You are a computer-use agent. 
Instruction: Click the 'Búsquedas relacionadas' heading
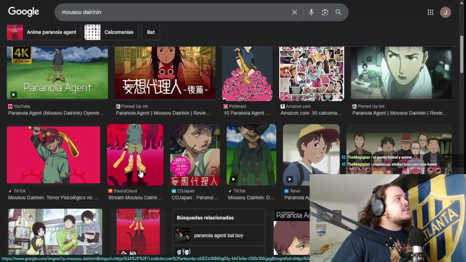(205, 218)
